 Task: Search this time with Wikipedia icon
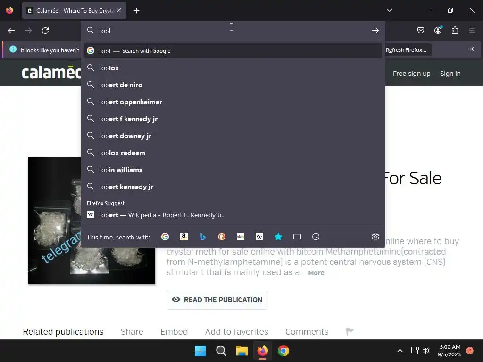tap(259, 237)
